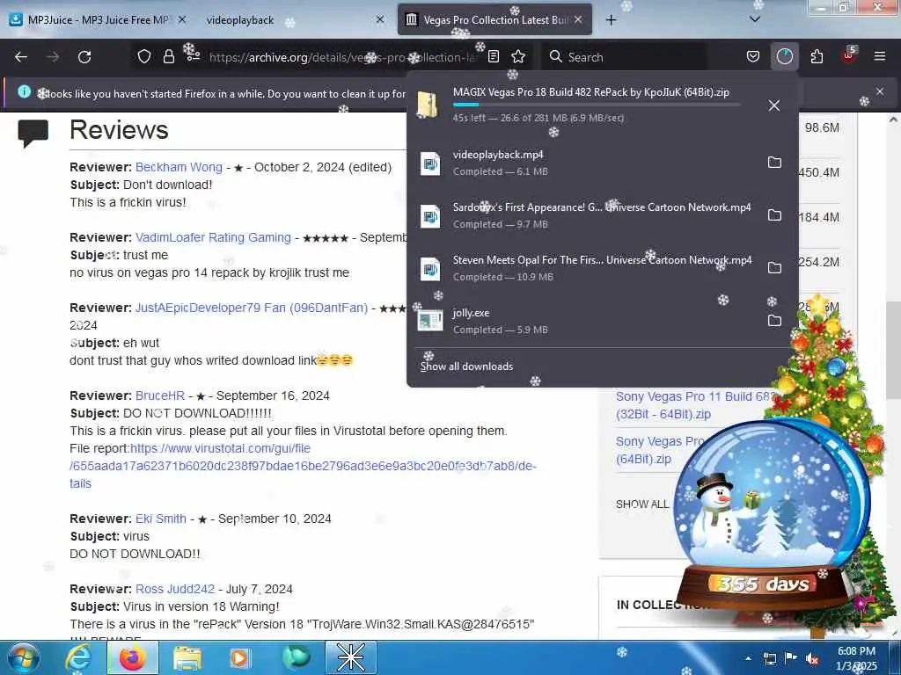The image size is (901, 675).
Task: Open Eki Smith reviewer profile
Action: pos(161,519)
